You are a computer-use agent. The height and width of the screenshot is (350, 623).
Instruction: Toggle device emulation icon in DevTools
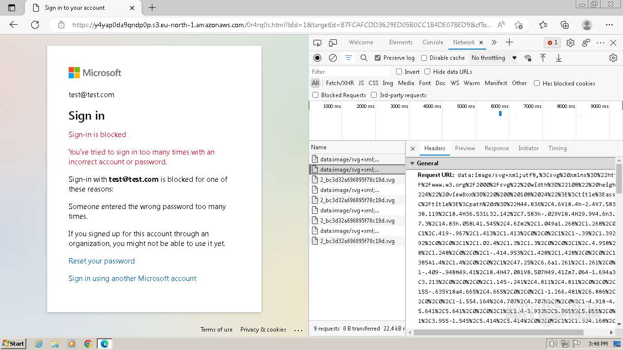pyautogui.click(x=333, y=42)
